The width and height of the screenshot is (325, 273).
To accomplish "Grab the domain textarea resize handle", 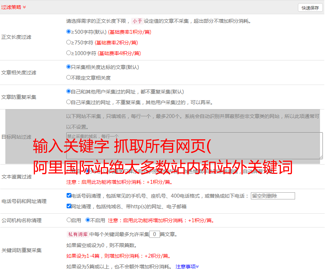I will pos(321,157).
